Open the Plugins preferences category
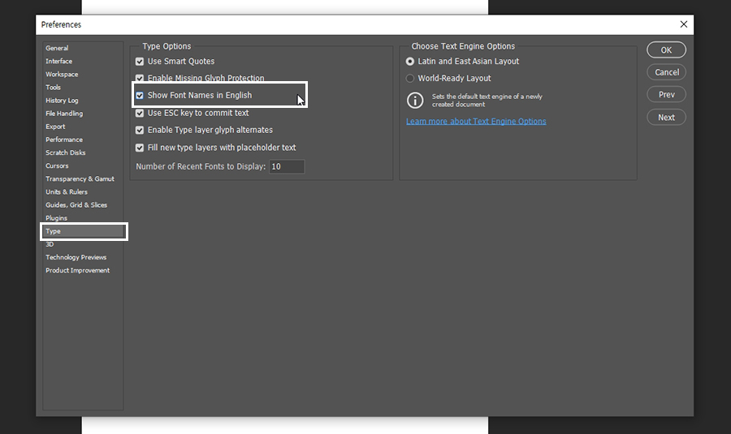Image resolution: width=731 pixels, height=434 pixels. pyautogui.click(x=56, y=218)
